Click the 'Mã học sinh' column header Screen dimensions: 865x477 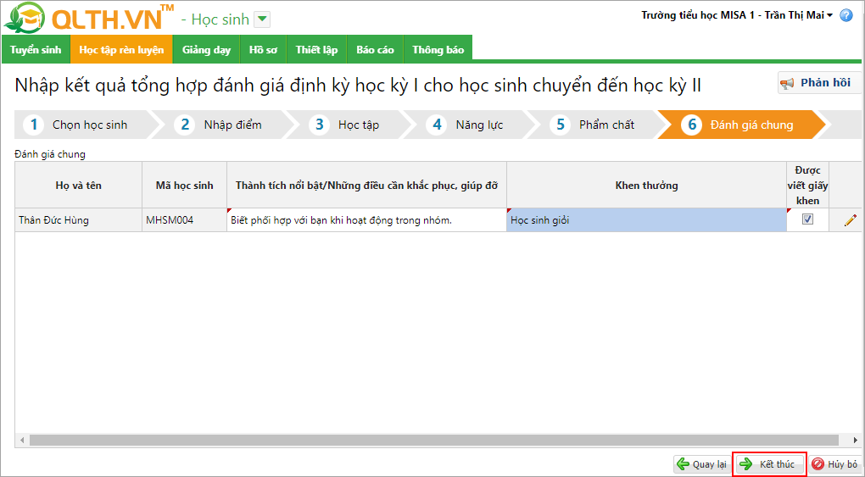pos(184,186)
